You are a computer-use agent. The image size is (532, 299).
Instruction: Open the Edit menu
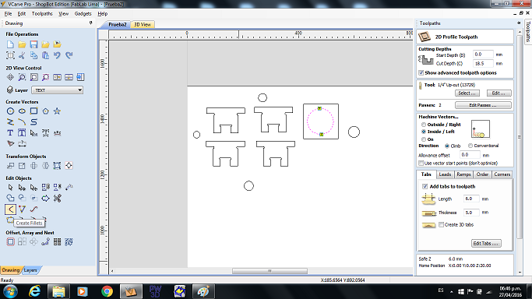[22, 13]
